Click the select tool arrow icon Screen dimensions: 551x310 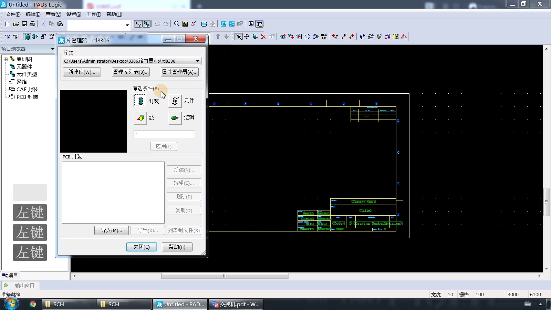pyautogui.click(x=239, y=37)
